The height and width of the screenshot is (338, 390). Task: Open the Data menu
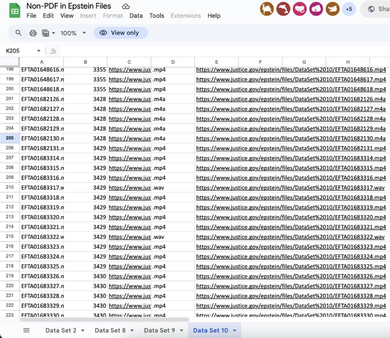(136, 16)
